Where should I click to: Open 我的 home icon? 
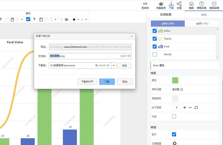pyautogui.click(x=191, y=4)
